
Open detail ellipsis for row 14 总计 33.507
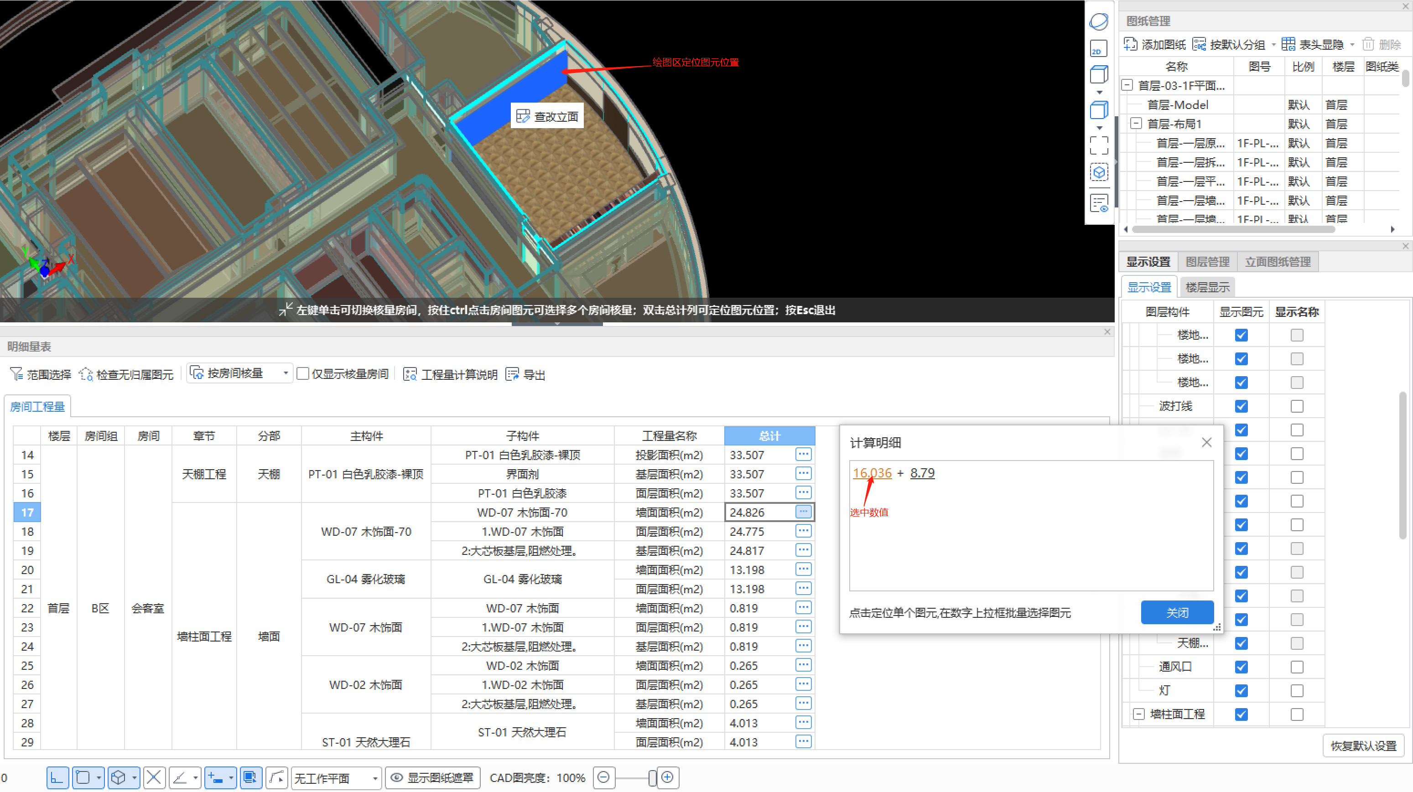[x=803, y=454]
